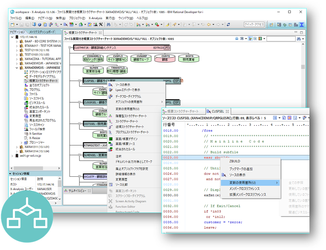Open オブジェクトの使用箇所 submenu arrow
This screenshot has height=250, width=326.
point(162,102)
